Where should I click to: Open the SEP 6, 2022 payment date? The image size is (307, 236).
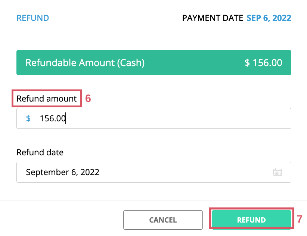269,18
